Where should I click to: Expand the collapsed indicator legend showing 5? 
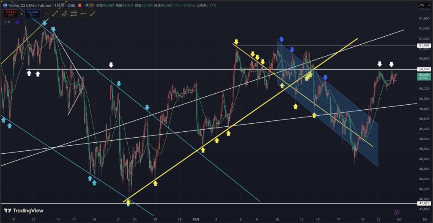point(6,22)
